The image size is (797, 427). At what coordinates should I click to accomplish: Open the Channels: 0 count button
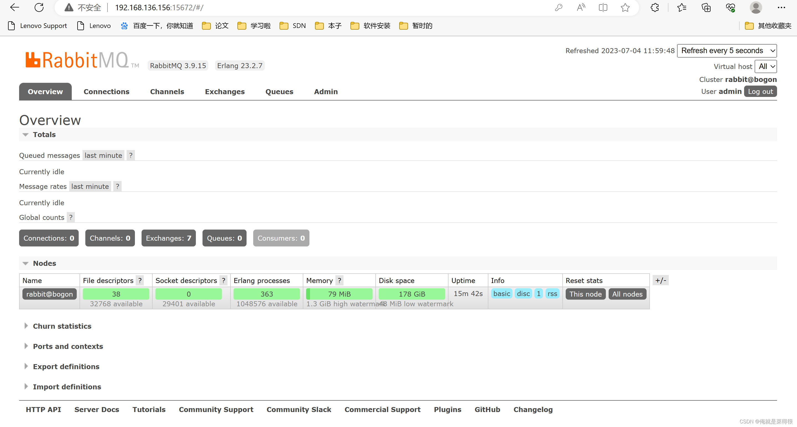click(110, 238)
